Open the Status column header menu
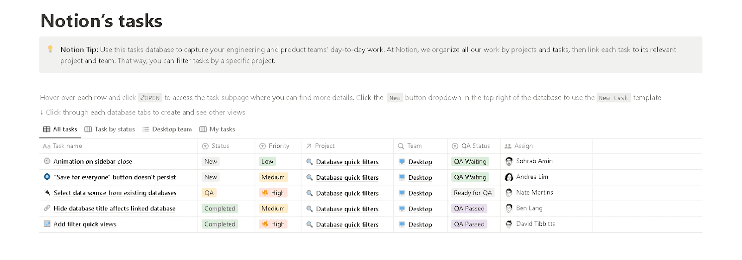This screenshot has width=742, height=260. click(x=216, y=146)
